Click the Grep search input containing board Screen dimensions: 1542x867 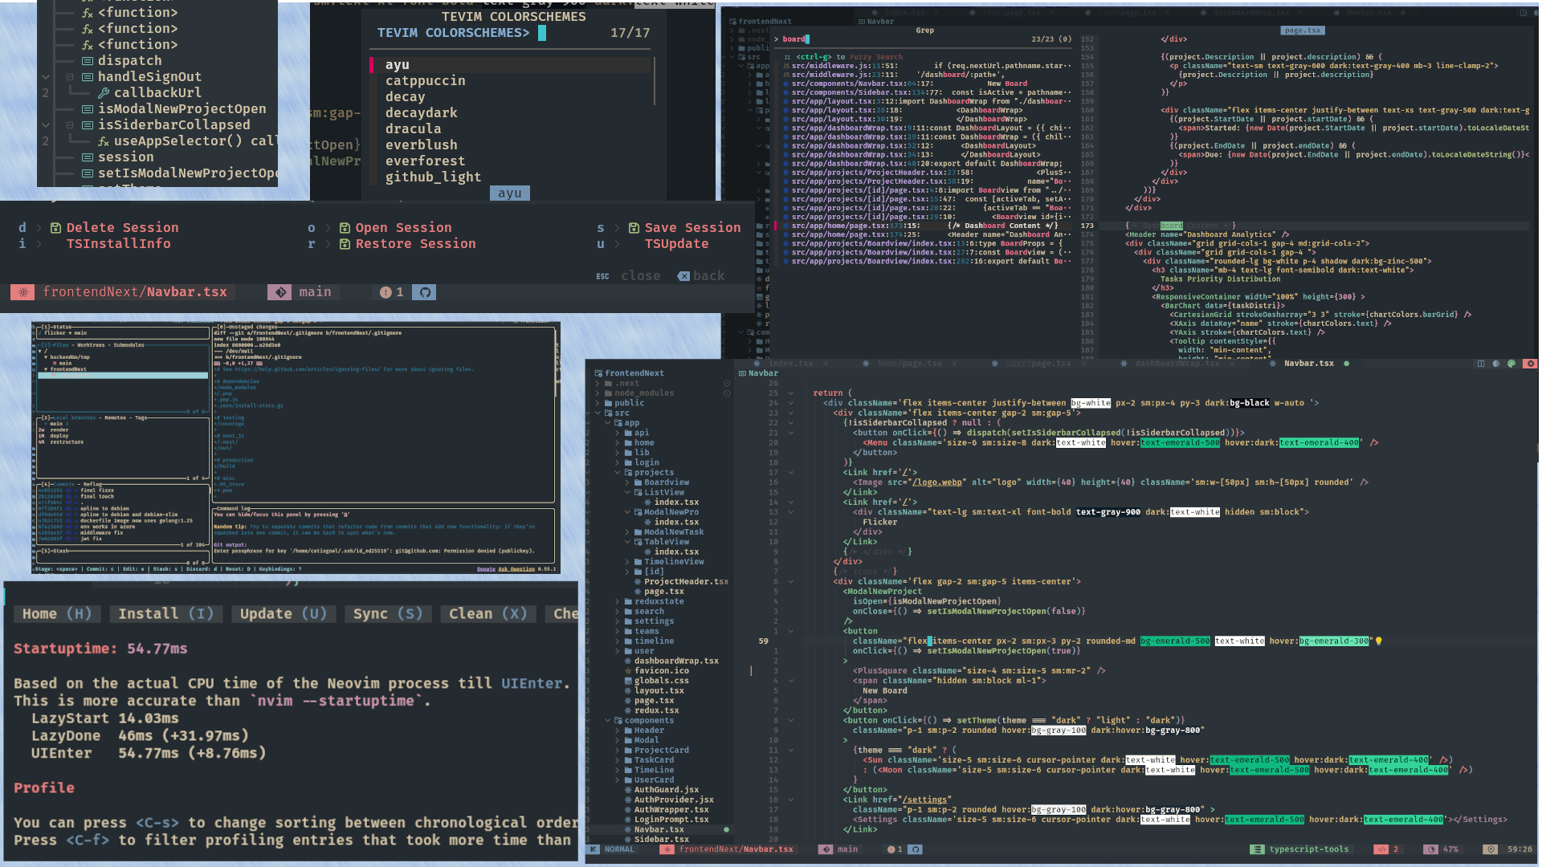[x=924, y=39]
